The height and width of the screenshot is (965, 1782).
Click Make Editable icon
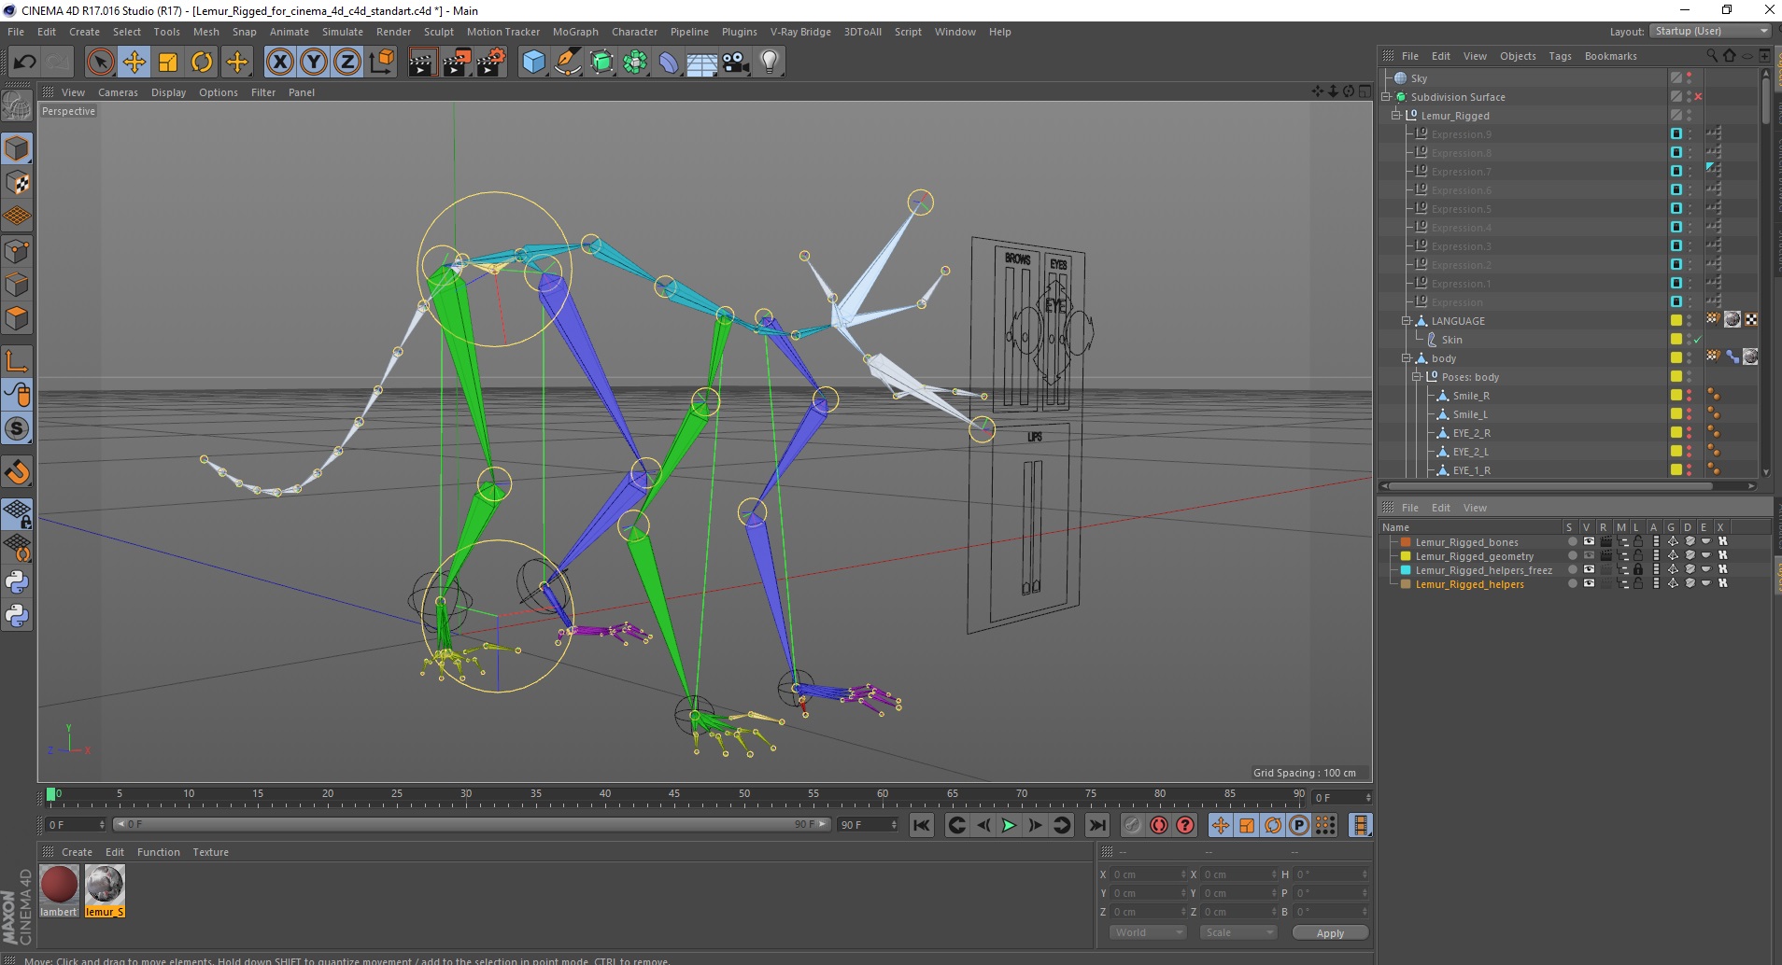coord(17,106)
